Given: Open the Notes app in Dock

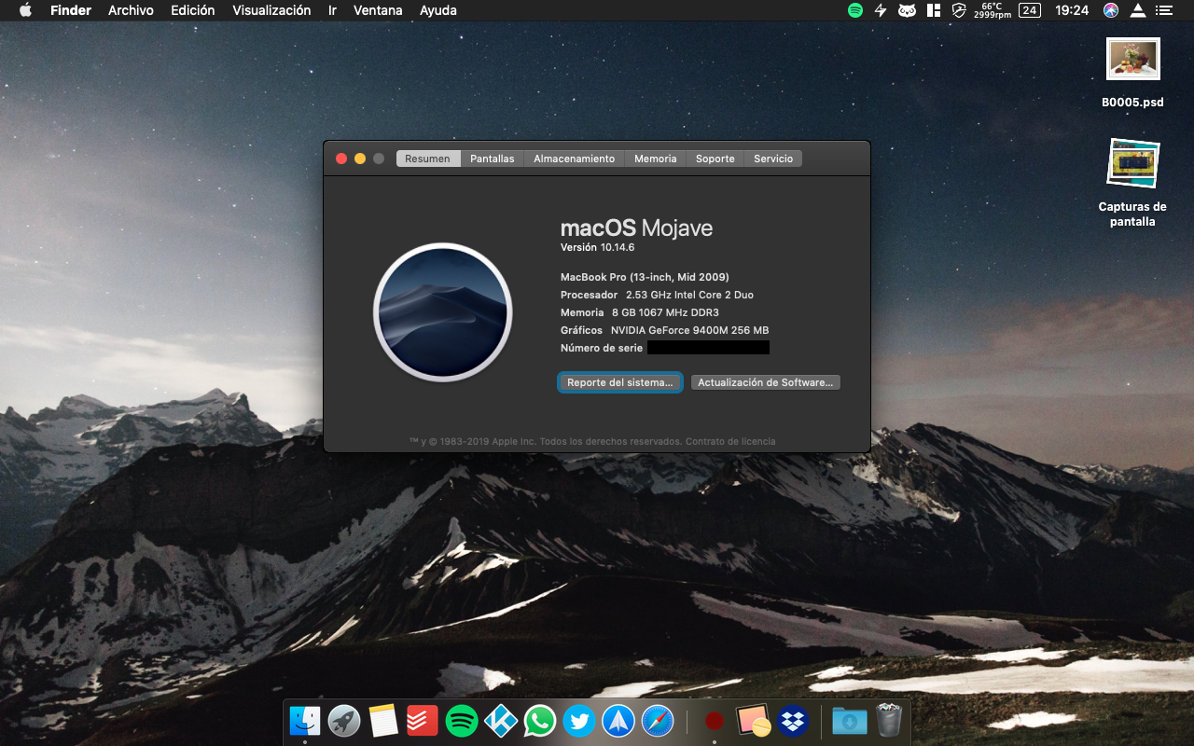Looking at the screenshot, I should [383, 721].
